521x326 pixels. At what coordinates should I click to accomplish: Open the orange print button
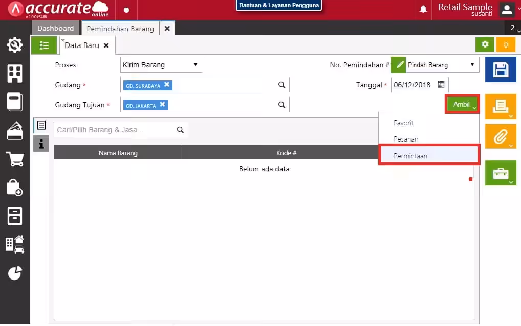pyautogui.click(x=501, y=106)
